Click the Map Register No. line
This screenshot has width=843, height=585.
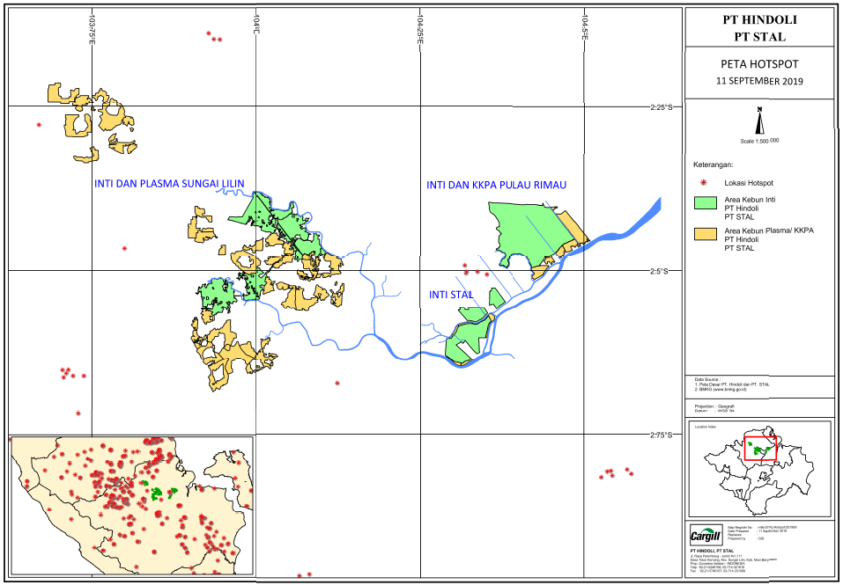762,528
